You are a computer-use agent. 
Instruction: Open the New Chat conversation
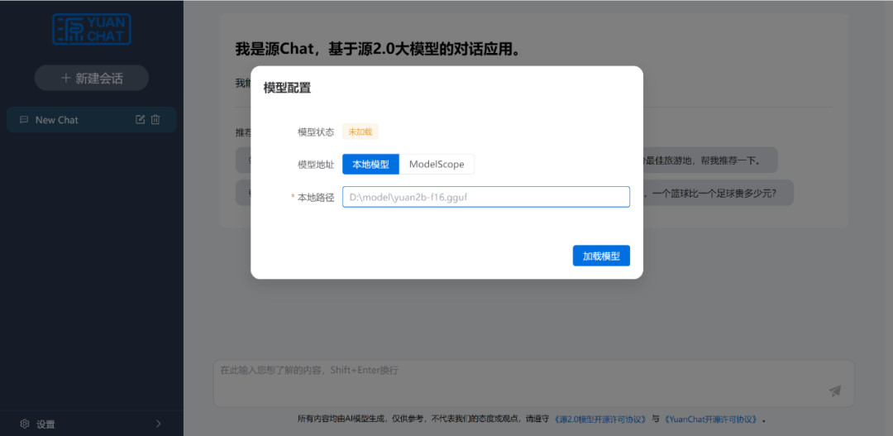coord(92,120)
